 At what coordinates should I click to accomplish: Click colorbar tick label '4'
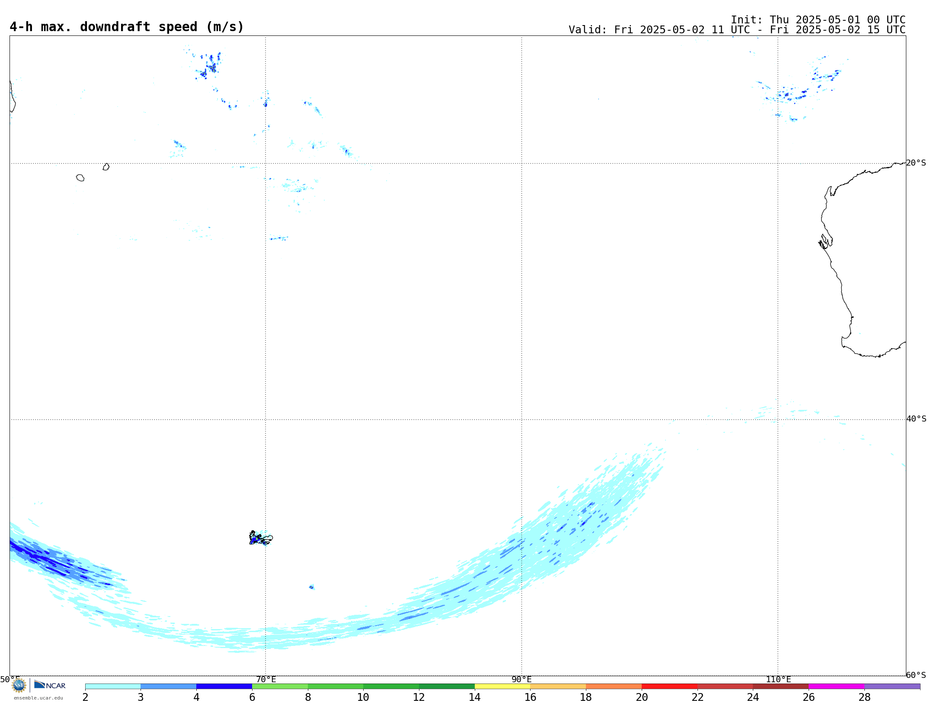tap(196, 697)
